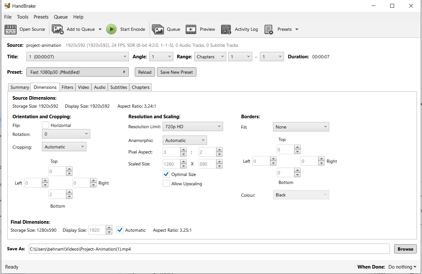
Task: Click the Scaled Size height field
Action: (x=208, y=164)
